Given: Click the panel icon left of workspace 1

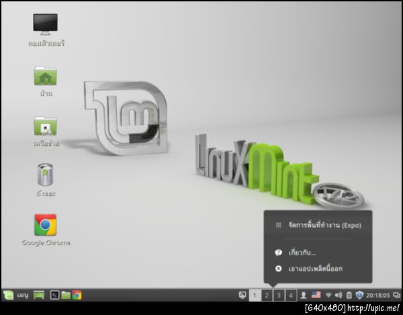Looking at the screenshot, I should pos(242,295).
